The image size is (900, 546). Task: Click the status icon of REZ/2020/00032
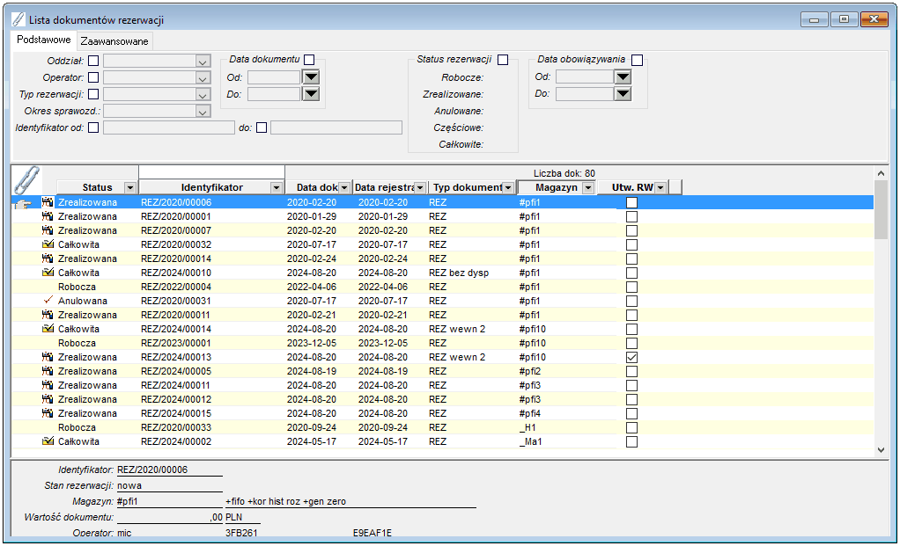[48, 244]
